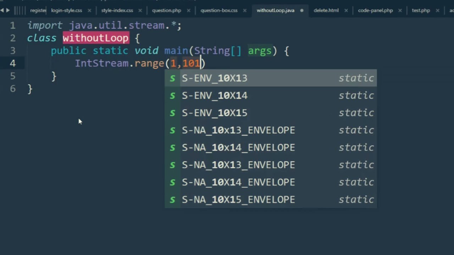This screenshot has height=255, width=454.
Task: Click the main method name
Action: (x=176, y=51)
